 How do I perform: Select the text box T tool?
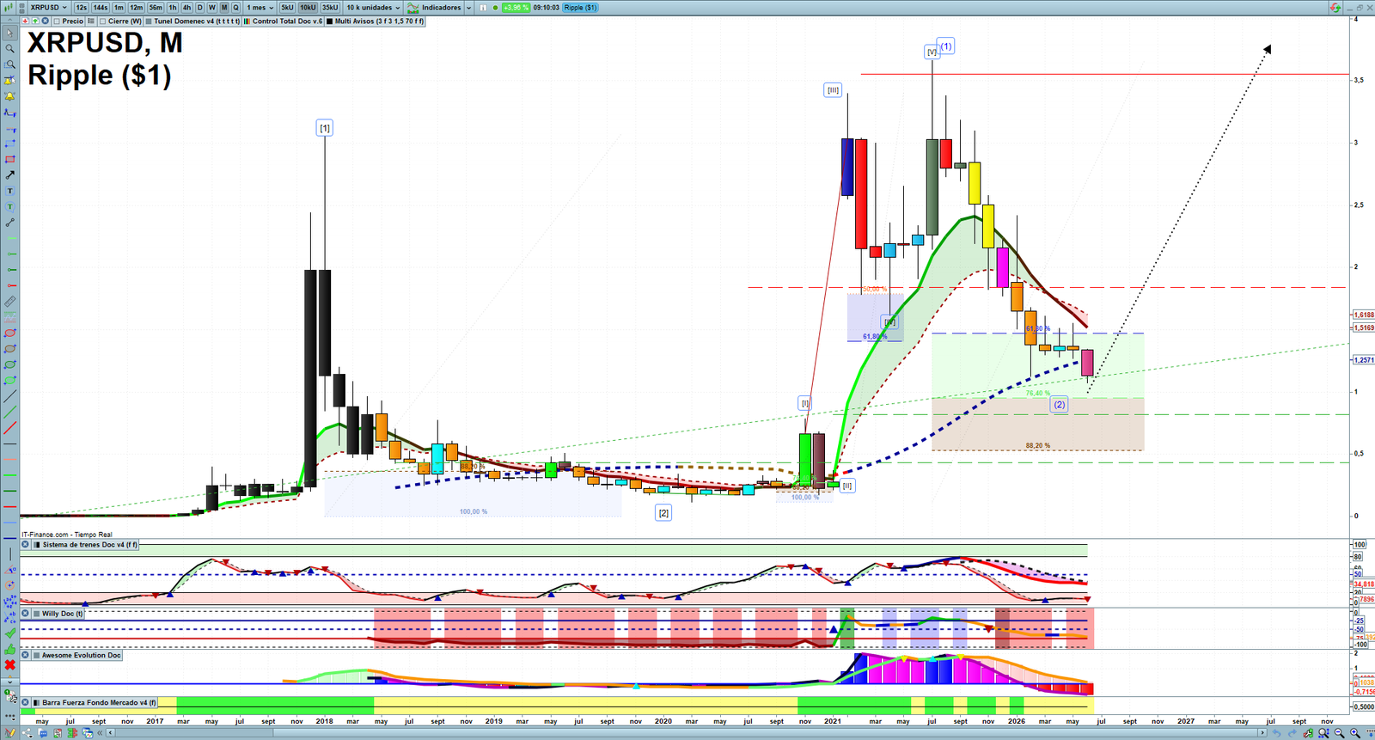point(9,191)
